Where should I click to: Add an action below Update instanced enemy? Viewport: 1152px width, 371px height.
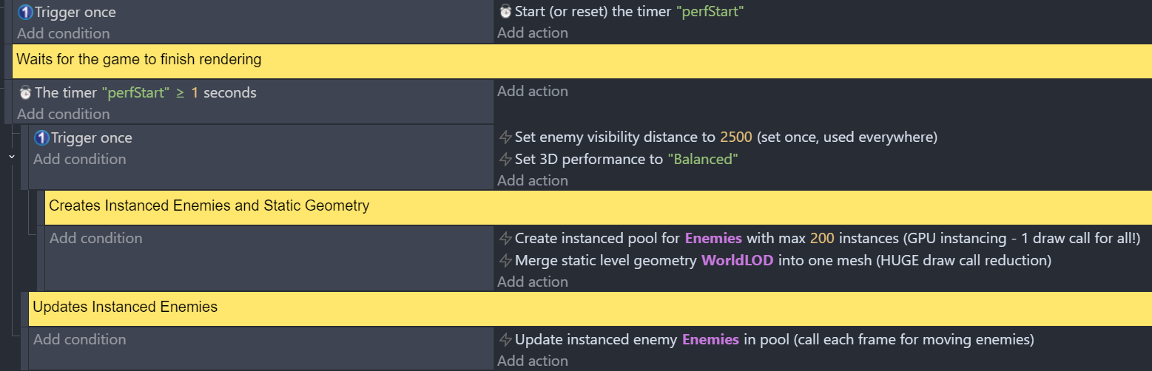coord(533,361)
